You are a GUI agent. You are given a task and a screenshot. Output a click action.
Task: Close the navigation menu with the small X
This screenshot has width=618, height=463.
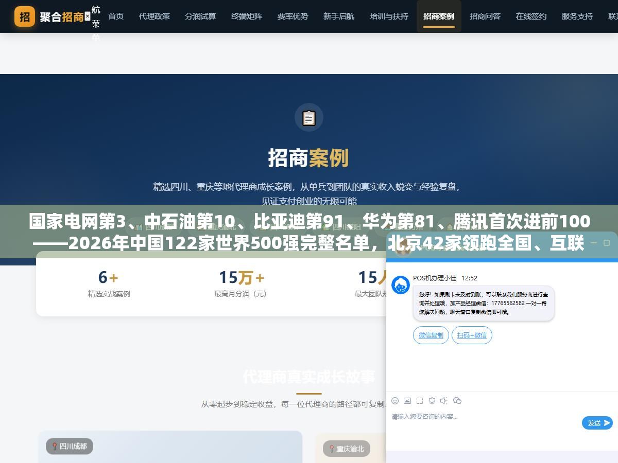click(87, 16)
